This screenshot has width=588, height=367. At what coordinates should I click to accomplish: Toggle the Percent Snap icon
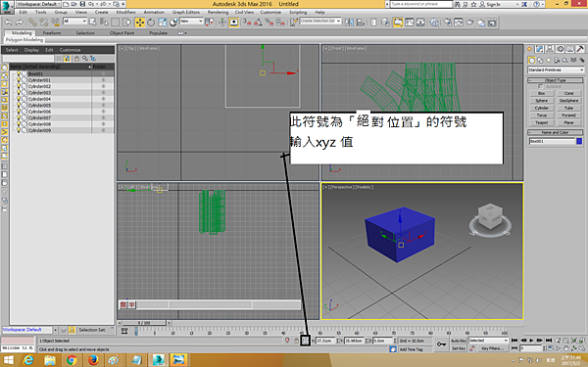[269, 23]
